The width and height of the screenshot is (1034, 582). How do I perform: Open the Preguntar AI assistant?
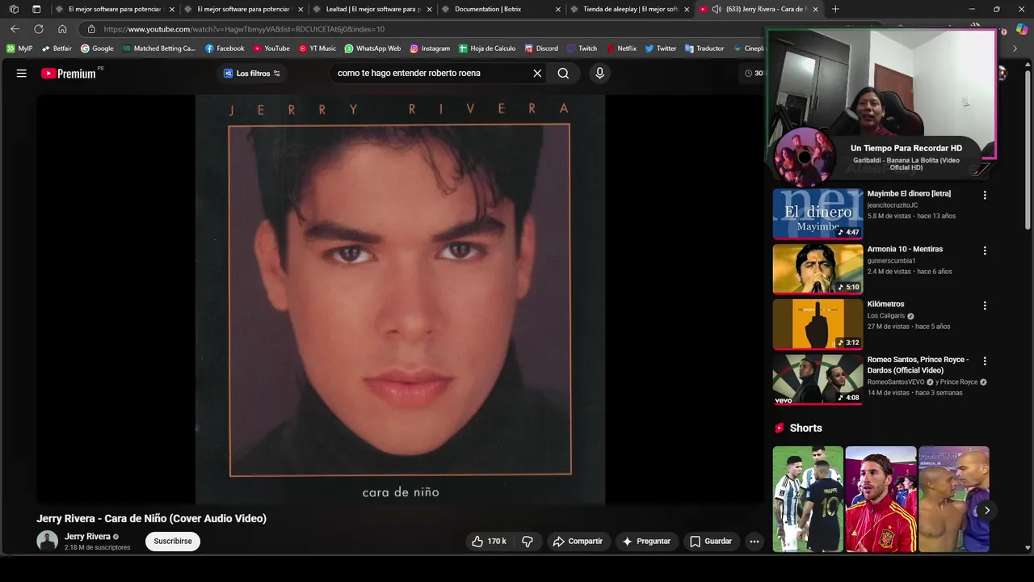coord(646,542)
